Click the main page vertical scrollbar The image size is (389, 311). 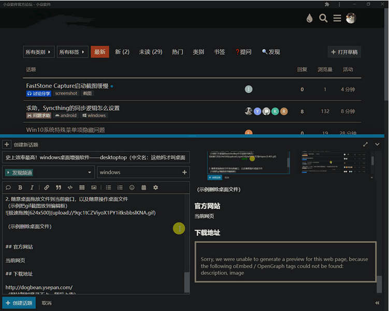(386, 54)
